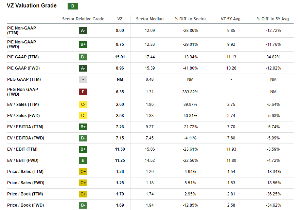Open the Price / Book (TTM) metric link

25,194
